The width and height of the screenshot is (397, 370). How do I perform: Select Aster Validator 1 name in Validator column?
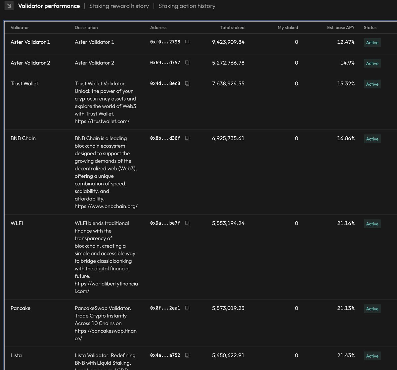pyautogui.click(x=30, y=42)
